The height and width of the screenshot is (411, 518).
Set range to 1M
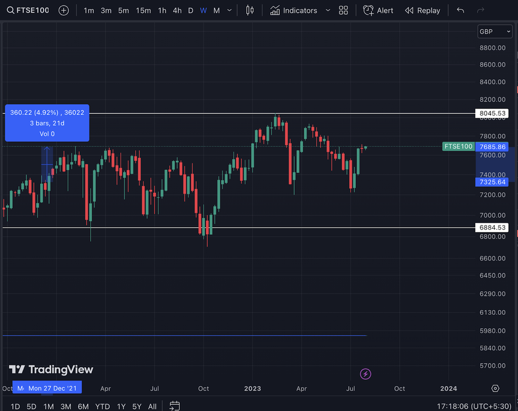pos(49,406)
